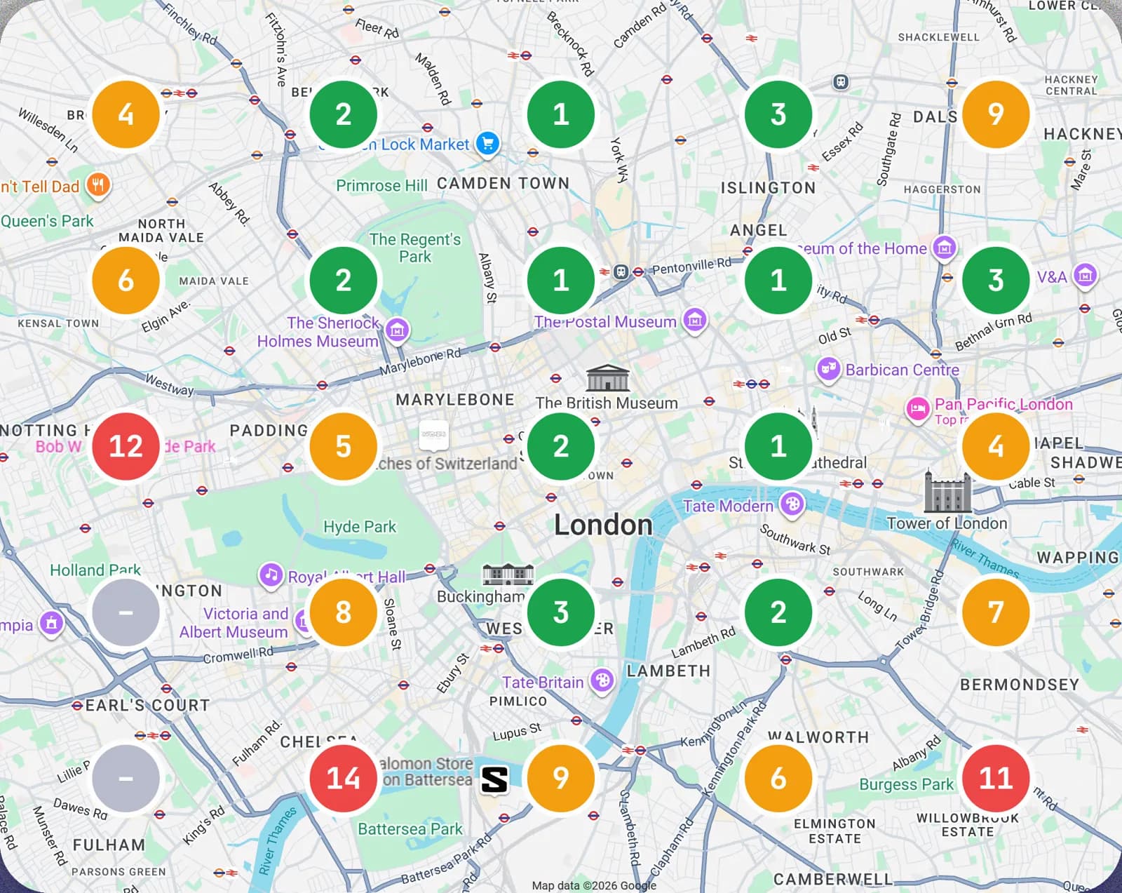Select the Solomon Store black S icon
Viewport: 1122px width, 893px height.
point(494,779)
